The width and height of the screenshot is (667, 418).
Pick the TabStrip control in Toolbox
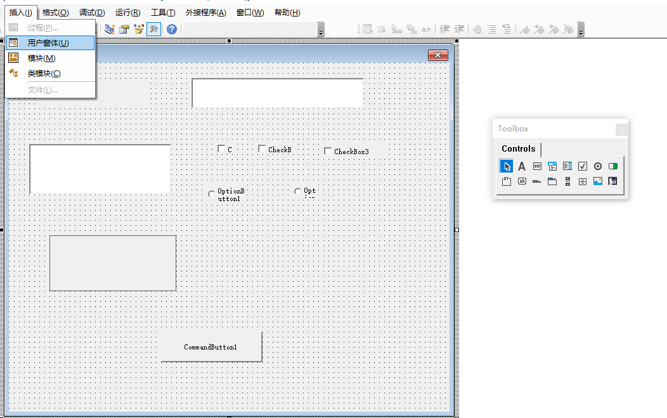[x=537, y=181]
